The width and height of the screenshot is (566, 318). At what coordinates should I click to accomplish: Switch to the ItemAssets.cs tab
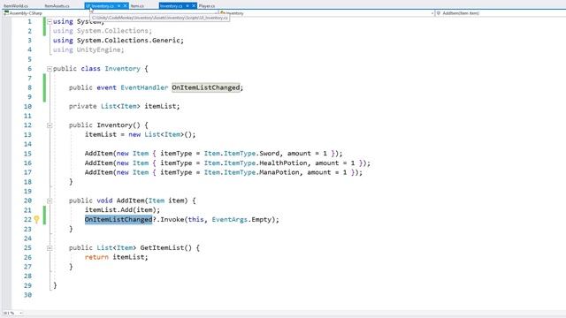[x=57, y=6]
